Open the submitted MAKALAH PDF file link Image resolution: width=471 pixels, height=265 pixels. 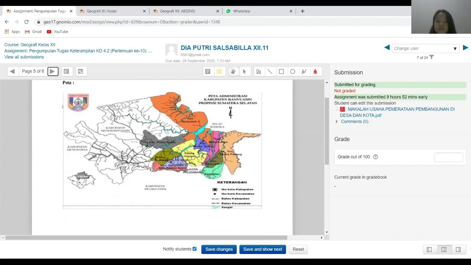point(397,112)
